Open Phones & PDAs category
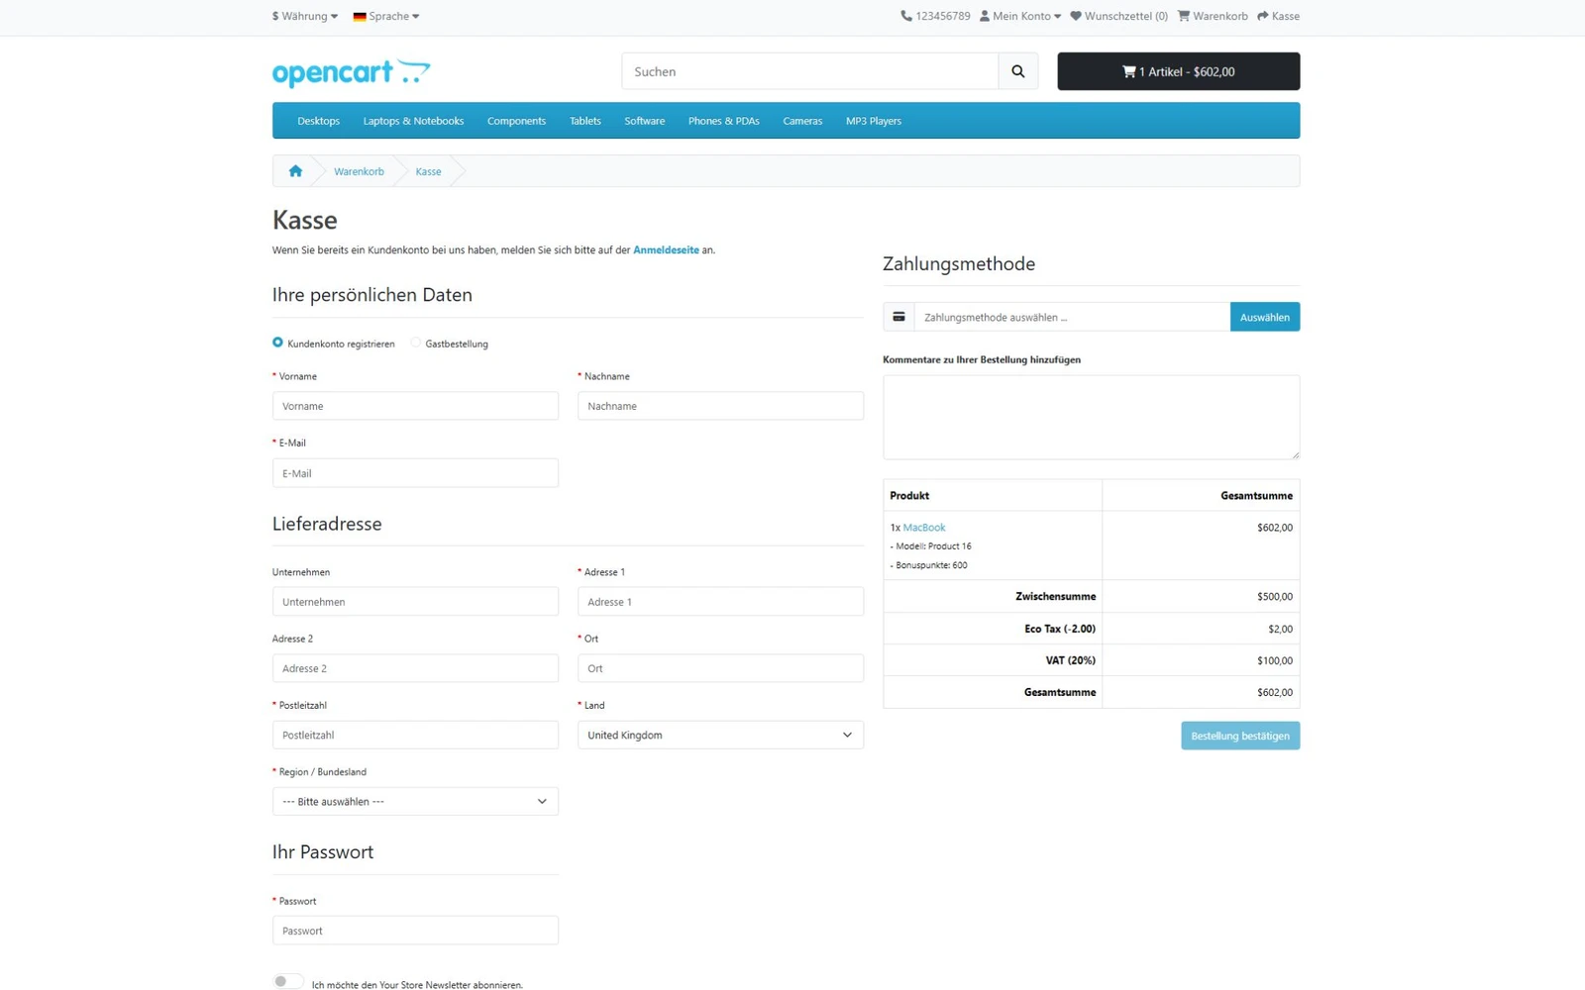1585x990 pixels. pyautogui.click(x=724, y=121)
